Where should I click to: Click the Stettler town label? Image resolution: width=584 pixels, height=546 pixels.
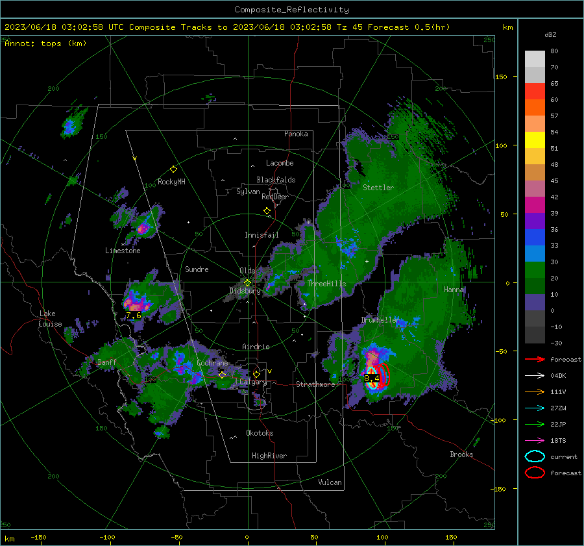pyautogui.click(x=378, y=188)
